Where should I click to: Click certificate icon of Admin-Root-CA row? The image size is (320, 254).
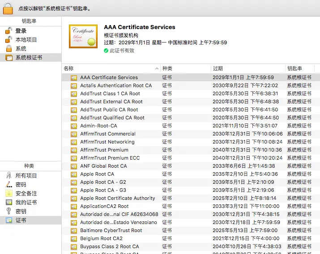[x=74, y=126]
